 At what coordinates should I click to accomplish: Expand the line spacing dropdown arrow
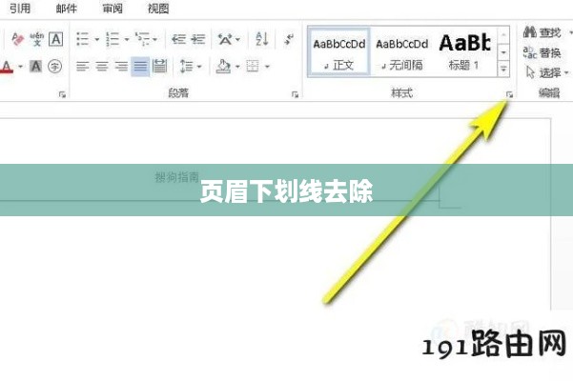[199, 67]
